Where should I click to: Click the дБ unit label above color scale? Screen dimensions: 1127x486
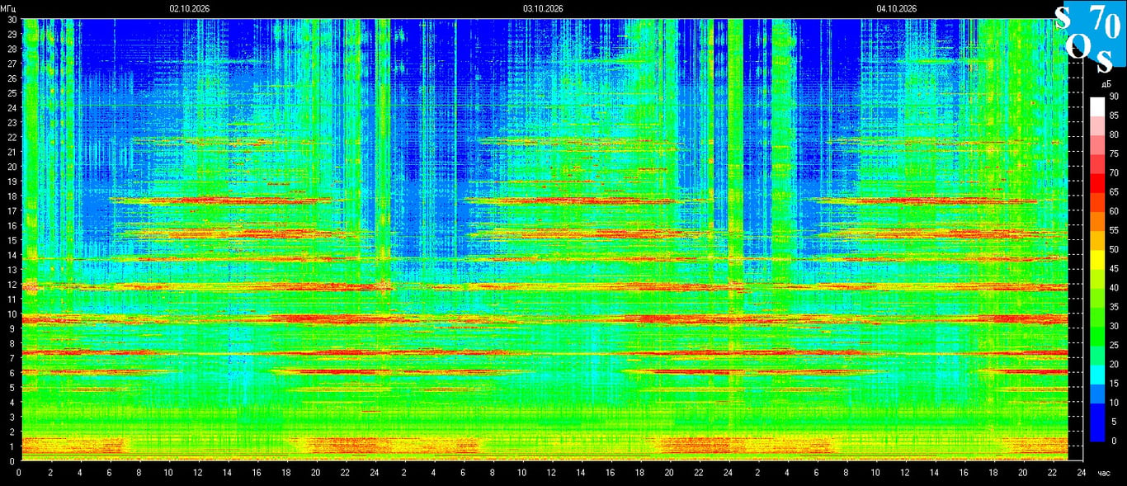pyautogui.click(x=1105, y=84)
